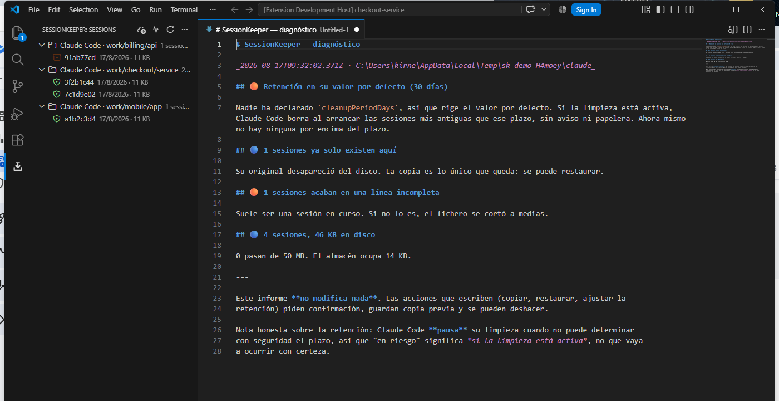Close the Untitled-1 tab via unsaved dot

click(x=357, y=30)
